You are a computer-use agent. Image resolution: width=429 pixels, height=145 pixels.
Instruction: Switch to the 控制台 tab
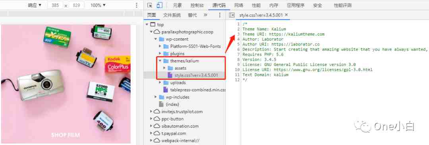197,5
